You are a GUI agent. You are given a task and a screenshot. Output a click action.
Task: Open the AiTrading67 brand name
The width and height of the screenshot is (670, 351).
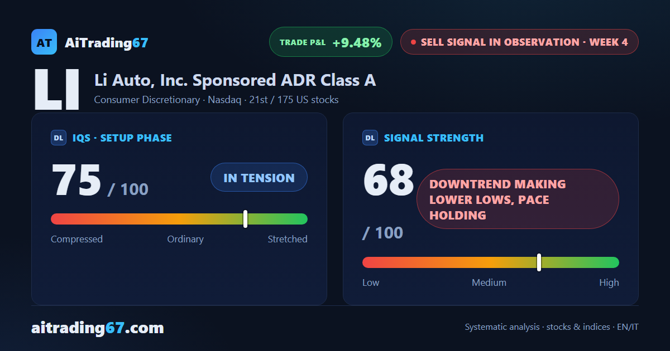(x=107, y=42)
